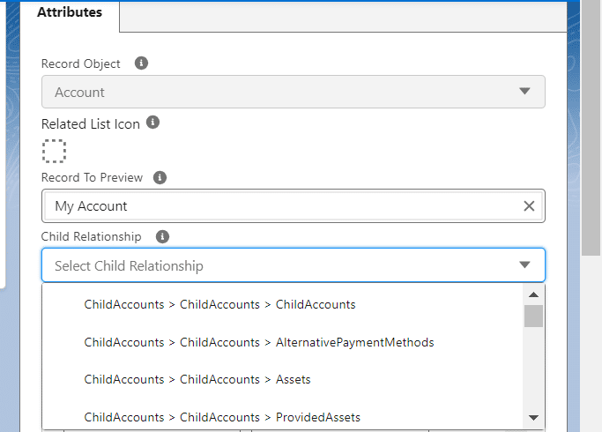
Task: Collapse list with Child Relationship dropdown arrow
Action: point(524,265)
